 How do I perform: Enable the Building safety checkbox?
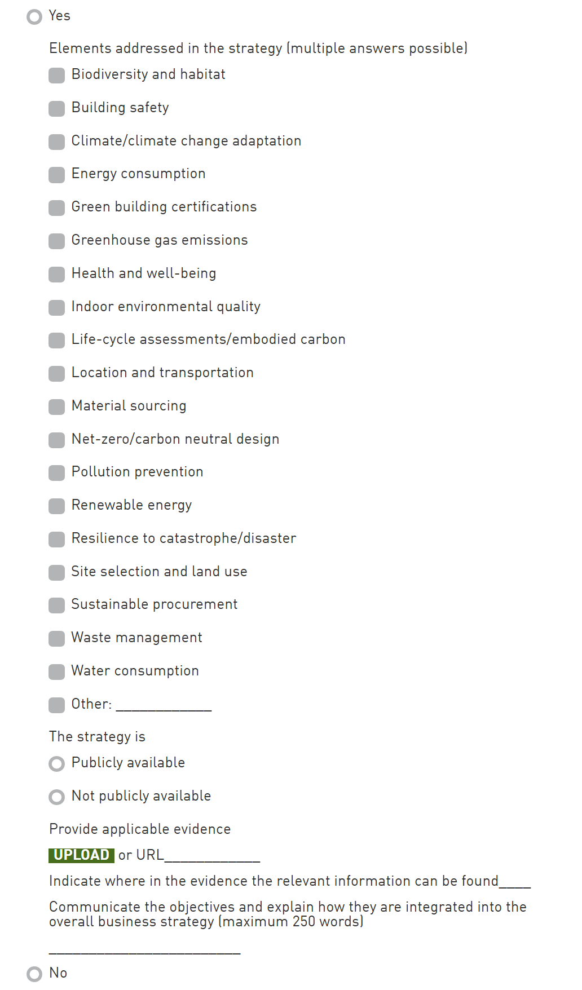pyautogui.click(x=57, y=109)
